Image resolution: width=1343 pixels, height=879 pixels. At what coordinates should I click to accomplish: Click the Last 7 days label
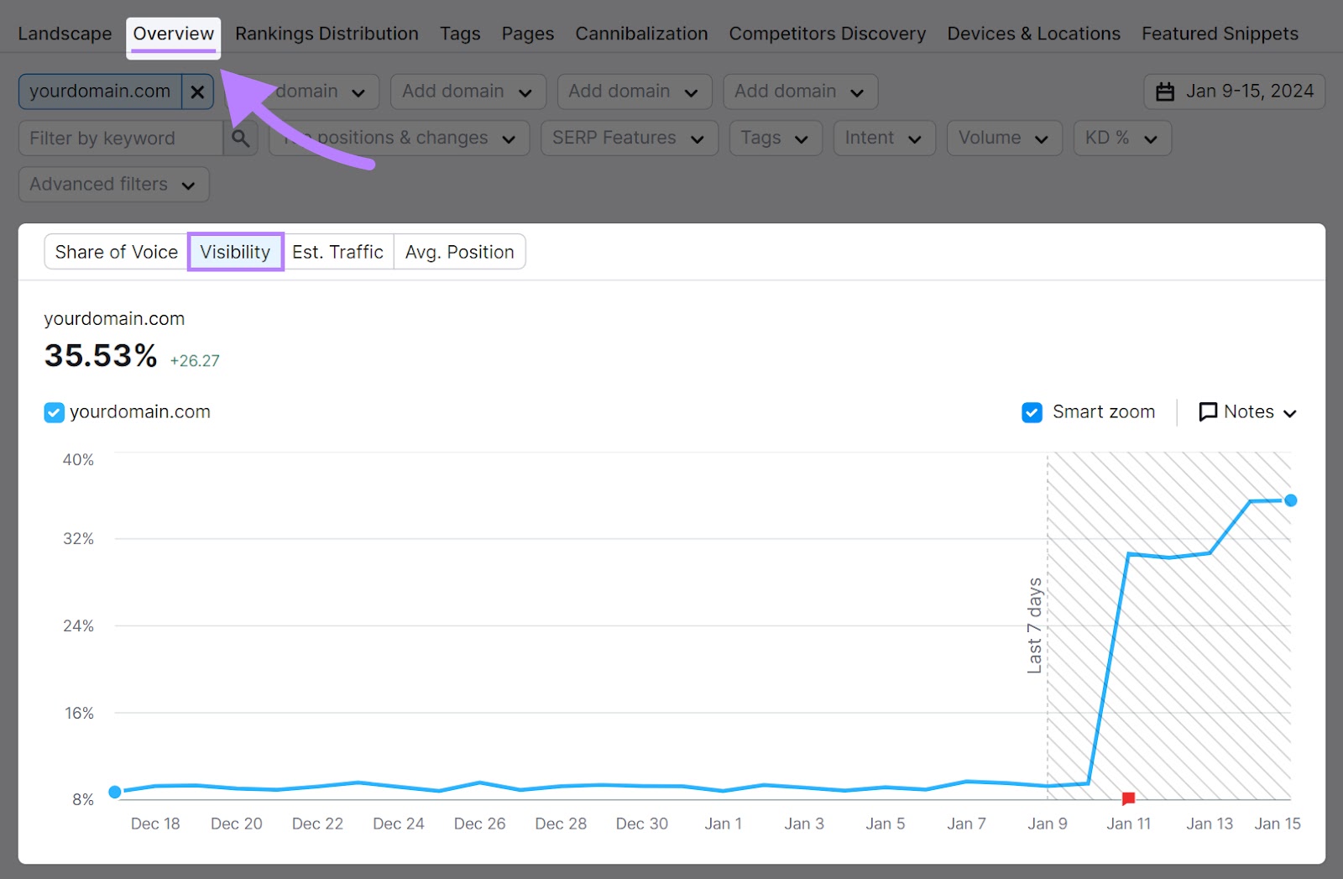coord(1034,625)
